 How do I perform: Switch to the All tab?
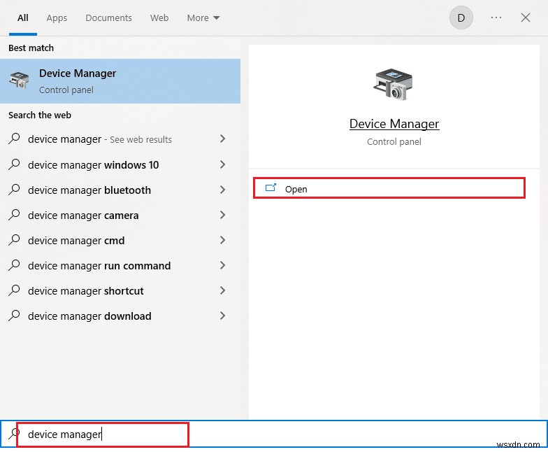[x=22, y=18]
